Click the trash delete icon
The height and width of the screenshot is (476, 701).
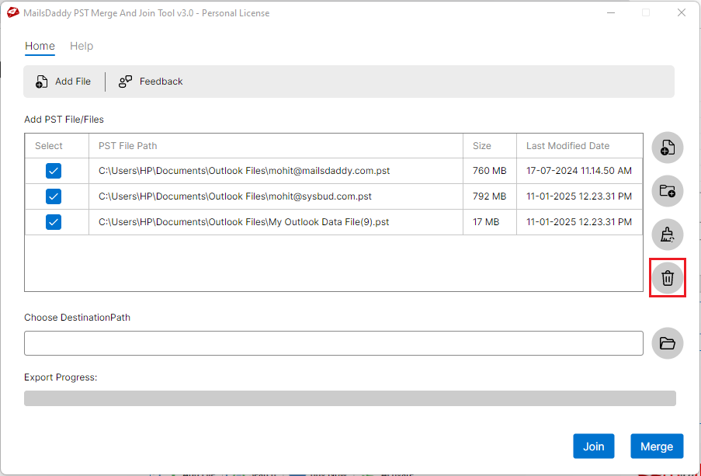coord(668,277)
